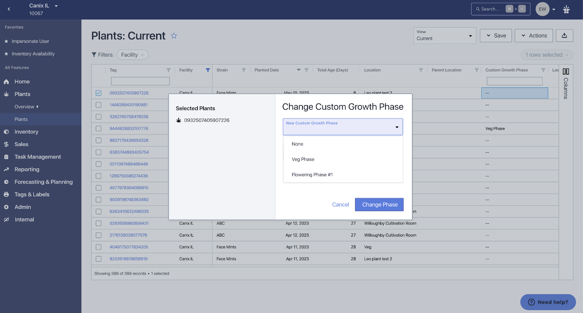Toggle the Planted Date sort arrow
This screenshot has width=583, height=313.
[x=299, y=70]
